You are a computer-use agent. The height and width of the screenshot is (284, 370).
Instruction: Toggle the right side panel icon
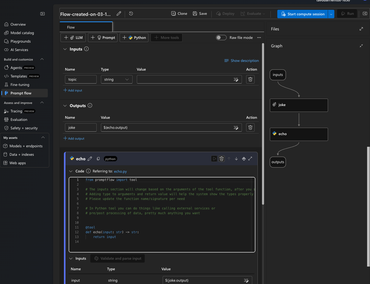365,13
